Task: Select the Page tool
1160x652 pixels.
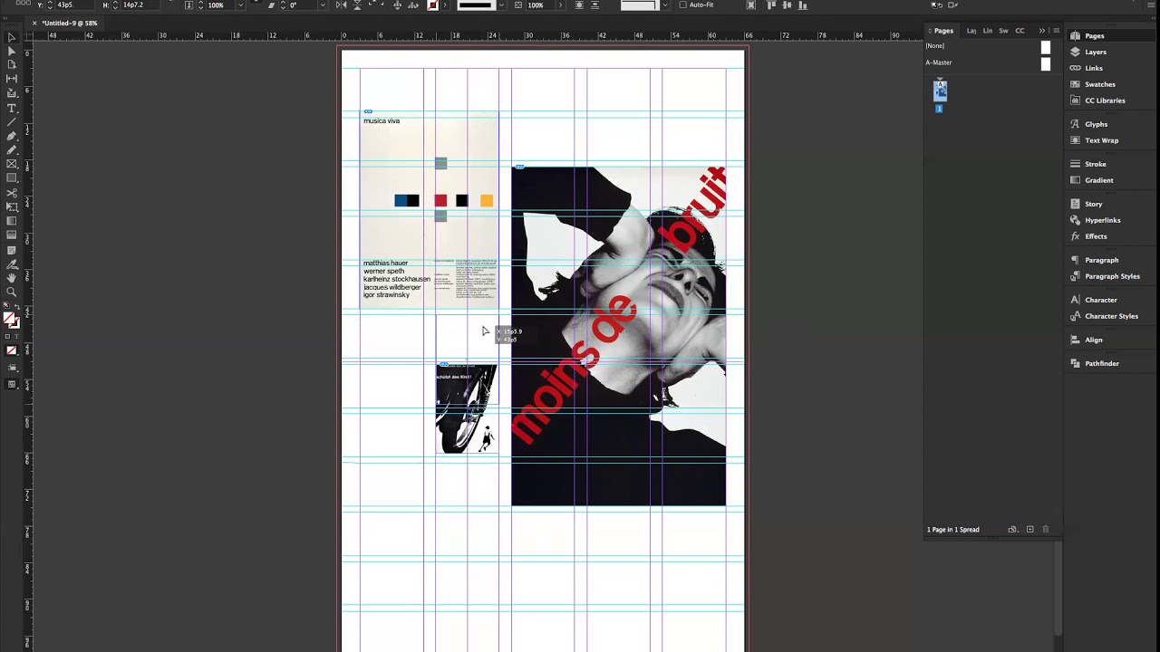Action: (12, 65)
